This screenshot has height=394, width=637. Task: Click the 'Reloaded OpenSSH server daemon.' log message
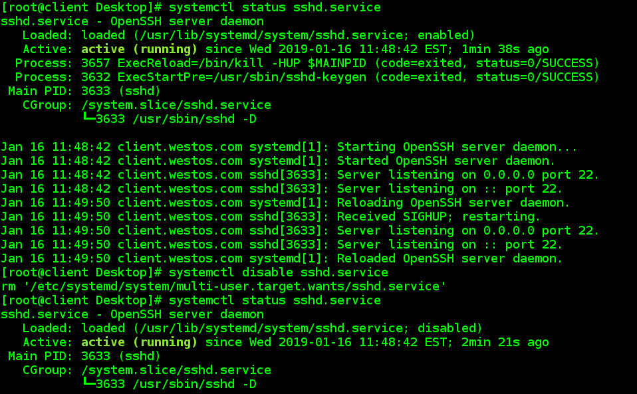pyautogui.click(x=449, y=258)
